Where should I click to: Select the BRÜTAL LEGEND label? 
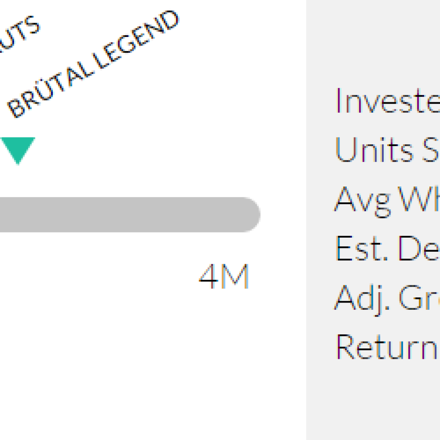pyautogui.click(x=92, y=64)
